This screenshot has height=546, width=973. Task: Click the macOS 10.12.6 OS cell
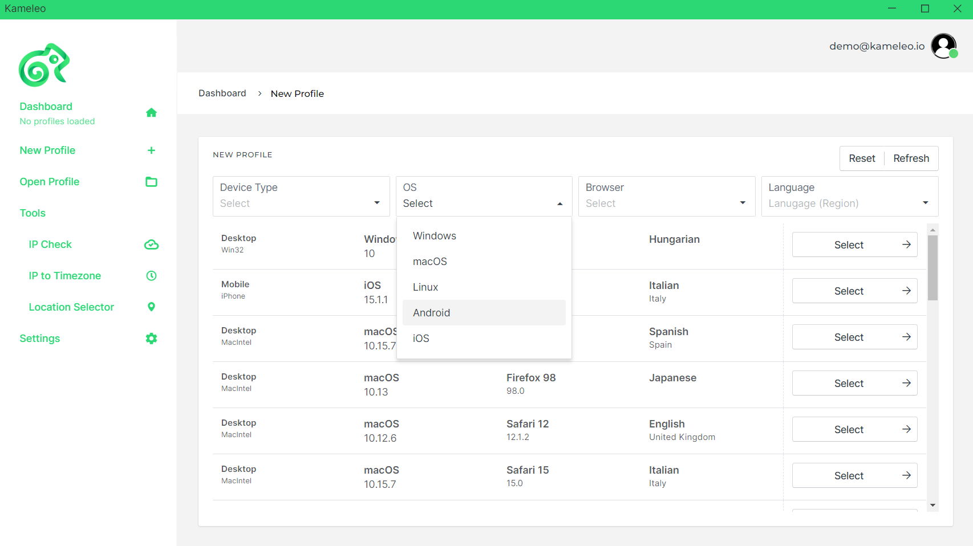tap(382, 431)
